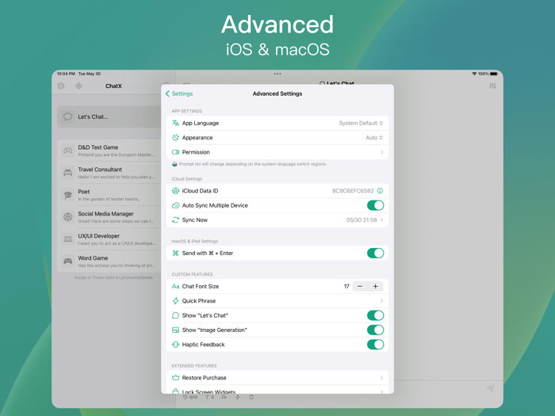This screenshot has height=416, width=555.
Task: Go back to Settings
Action: [x=179, y=94]
